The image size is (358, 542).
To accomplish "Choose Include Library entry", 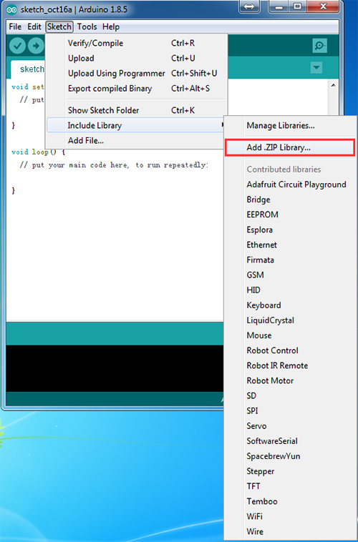I will click(x=137, y=125).
